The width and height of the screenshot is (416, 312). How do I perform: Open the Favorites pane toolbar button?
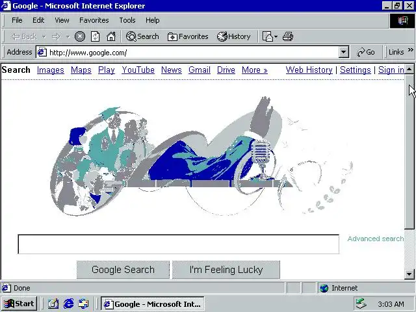point(188,36)
